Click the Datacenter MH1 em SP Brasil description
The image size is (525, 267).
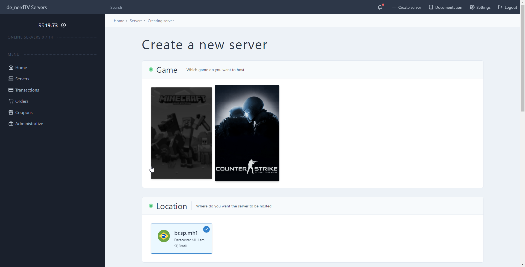click(189, 243)
